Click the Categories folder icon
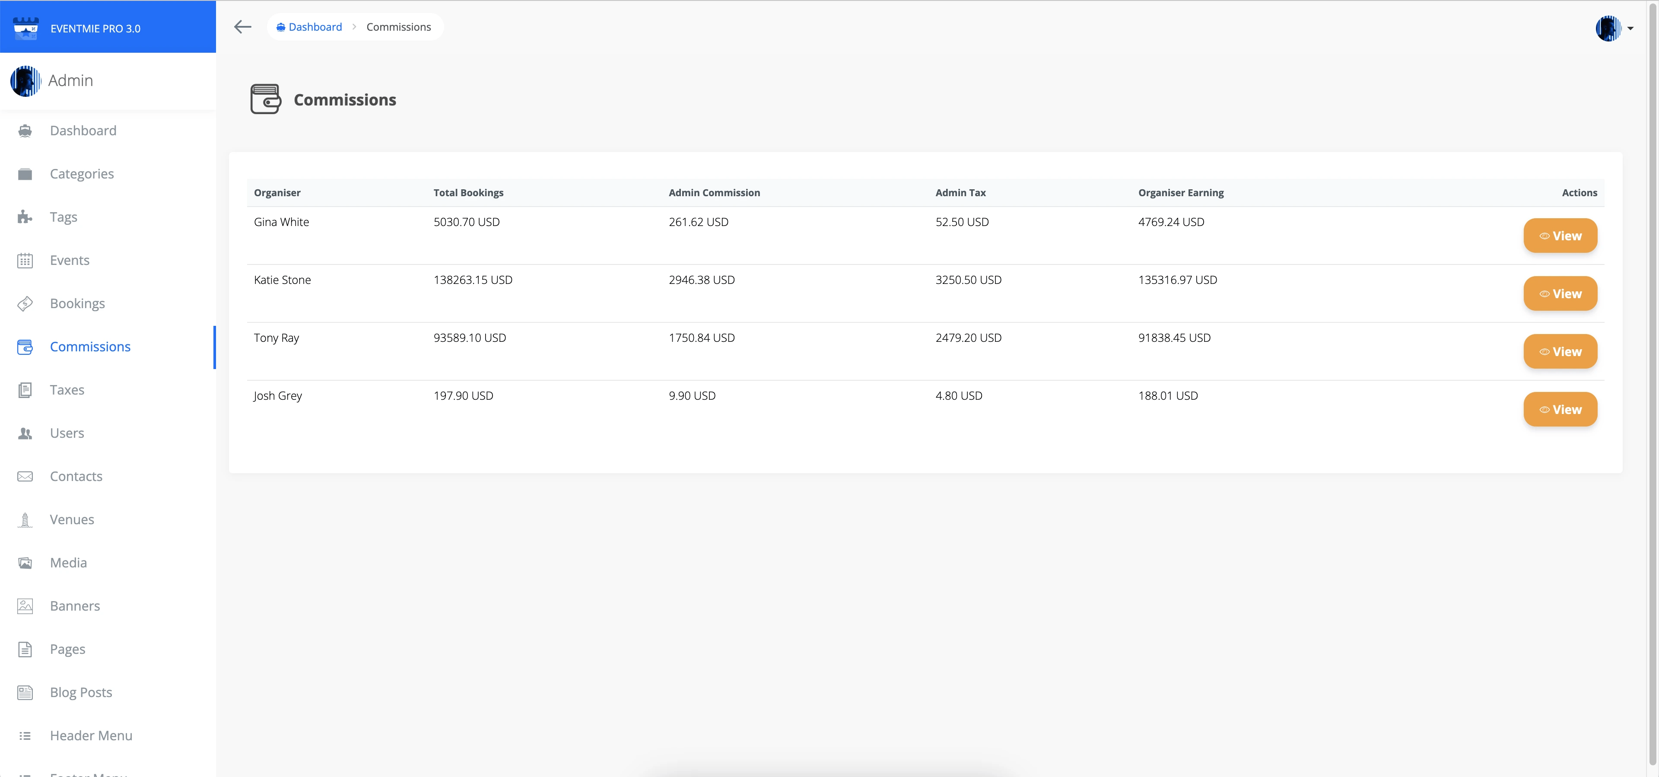The image size is (1659, 777). tap(25, 174)
